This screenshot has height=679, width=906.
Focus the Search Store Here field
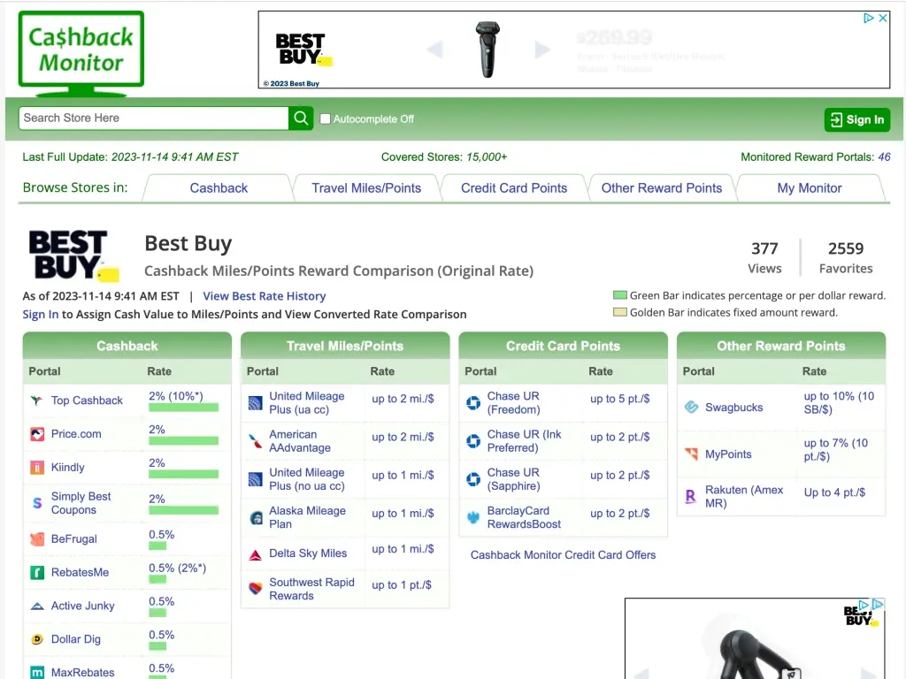point(154,118)
